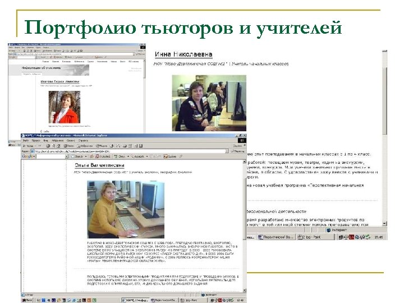Click the front window scrollbar down arrow
The width and height of the screenshot is (404, 303).
point(244,291)
